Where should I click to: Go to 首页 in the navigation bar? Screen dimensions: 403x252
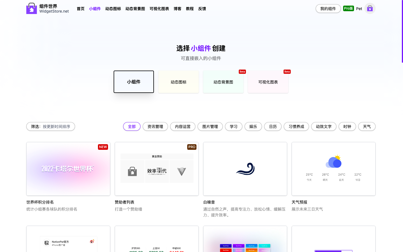81,9
